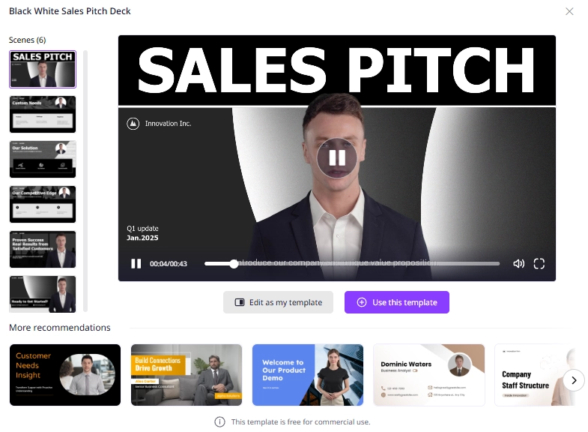Close the template preview dialog
This screenshot has height=432, width=588.
[569, 11]
